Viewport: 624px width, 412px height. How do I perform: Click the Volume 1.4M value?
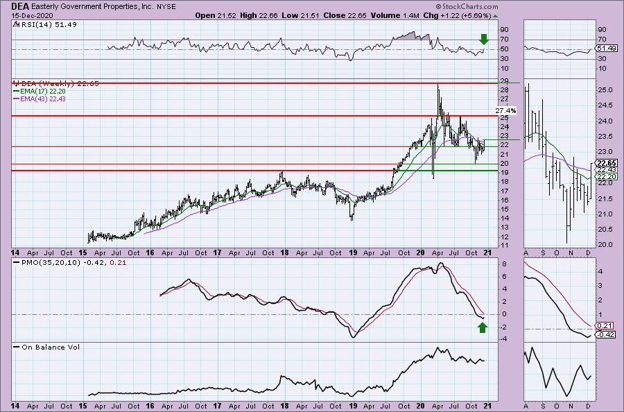click(395, 15)
